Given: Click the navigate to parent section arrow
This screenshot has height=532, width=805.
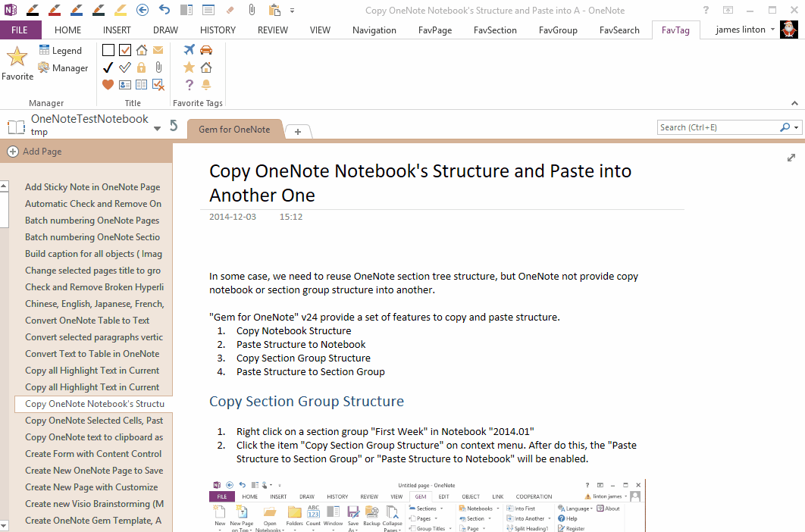Looking at the screenshot, I should (174, 125).
